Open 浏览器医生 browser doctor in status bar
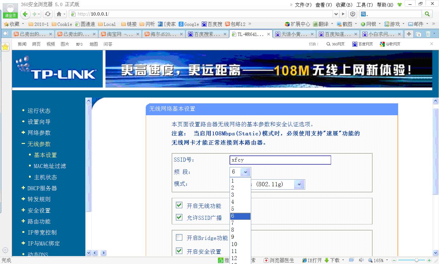Screen dimensions: 439x264 279,260
